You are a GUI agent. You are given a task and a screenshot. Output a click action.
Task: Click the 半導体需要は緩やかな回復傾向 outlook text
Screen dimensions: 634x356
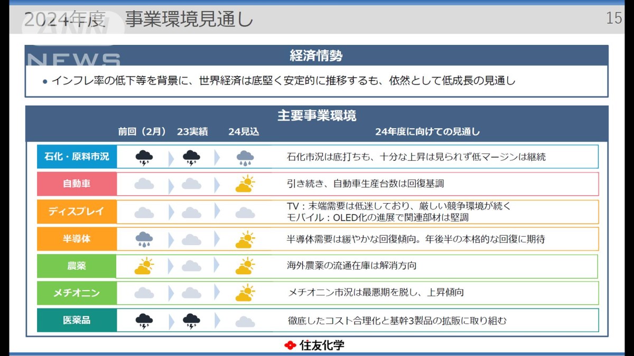click(x=416, y=239)
